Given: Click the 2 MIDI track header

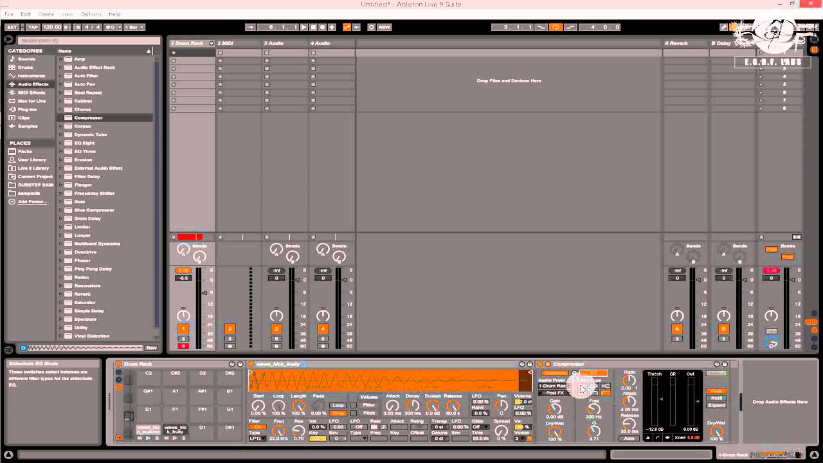Looking at the screenshot, I should tap(239, 43).
